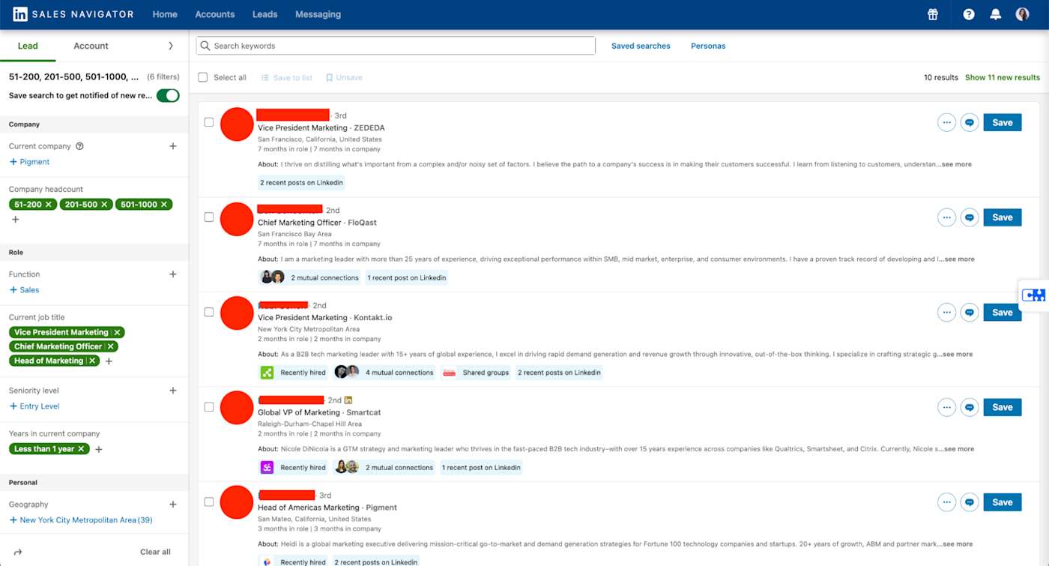Toggle the save search notification switch
This screenshot has height=566, width=1049.
click(x=168, y=95)
